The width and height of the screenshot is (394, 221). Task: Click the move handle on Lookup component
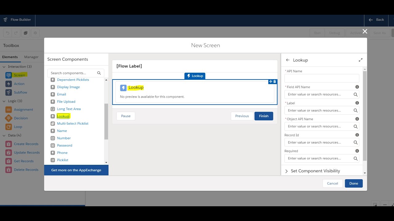(x=271, y=82)
